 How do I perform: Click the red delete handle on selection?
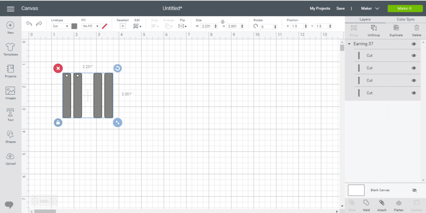[x=58, y=68]
